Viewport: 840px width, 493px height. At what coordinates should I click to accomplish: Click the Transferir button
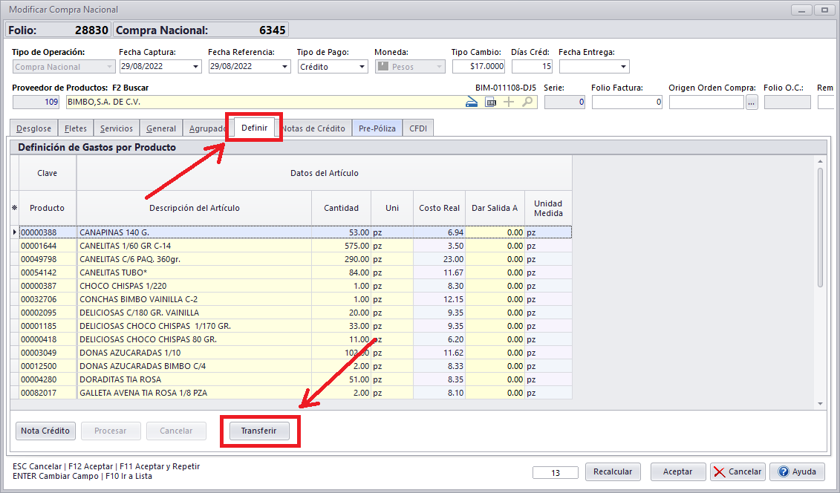point(258,431)
